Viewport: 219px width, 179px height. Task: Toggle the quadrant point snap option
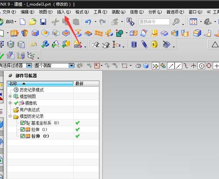coord(209,66)
